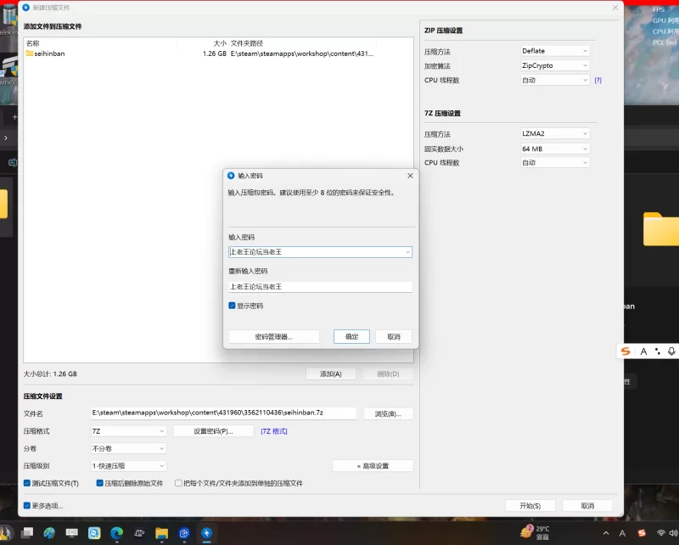Confirm password with 确定 button
679x545 pixels.
click(351, 337)
